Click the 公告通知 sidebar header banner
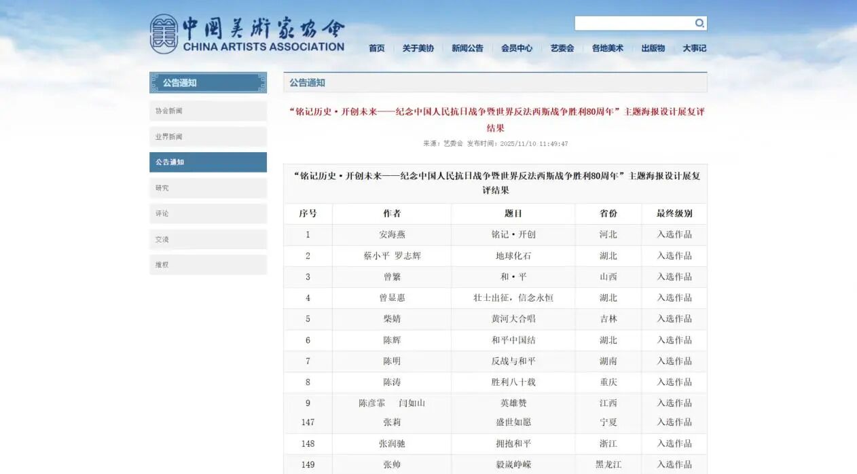The image size is (857, 474). [x=208, y=83]
